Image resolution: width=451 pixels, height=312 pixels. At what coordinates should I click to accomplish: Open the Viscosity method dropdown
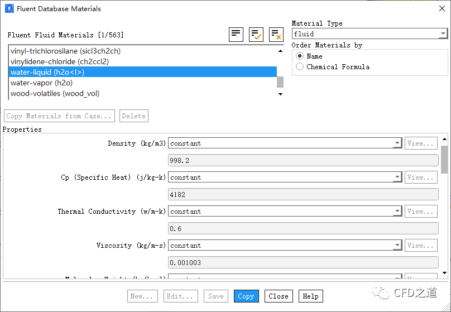pyautogui.click(x=285, y=246)
